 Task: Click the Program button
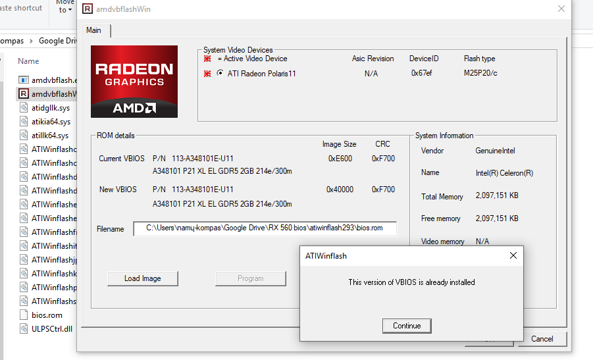tap(250, 278)
